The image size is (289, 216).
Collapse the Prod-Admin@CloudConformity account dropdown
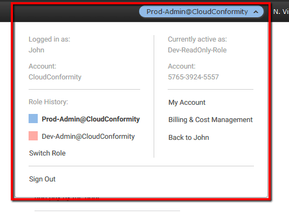click(201, 12)
